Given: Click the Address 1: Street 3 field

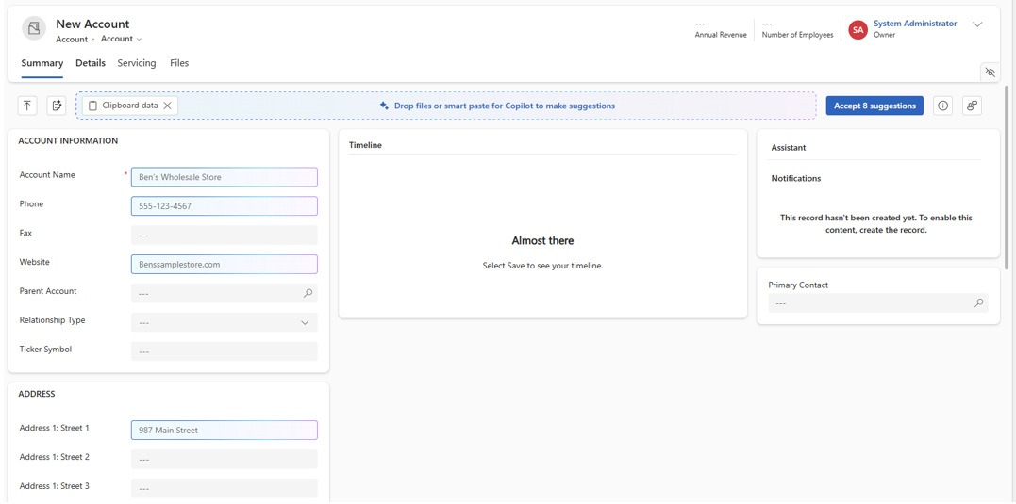Looking at the screenshot, I should (x=225, y=488).
